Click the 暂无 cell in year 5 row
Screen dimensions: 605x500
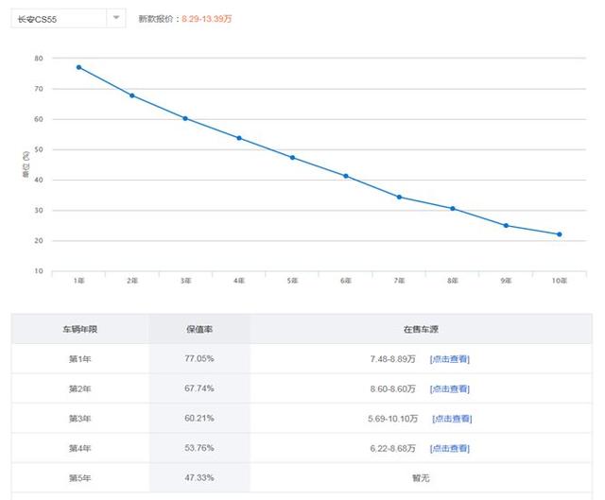tap(421, 478)
